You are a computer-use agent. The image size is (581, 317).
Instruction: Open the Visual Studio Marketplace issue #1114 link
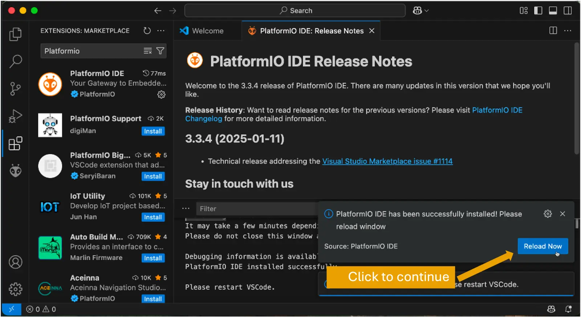(x=387, y=161)
